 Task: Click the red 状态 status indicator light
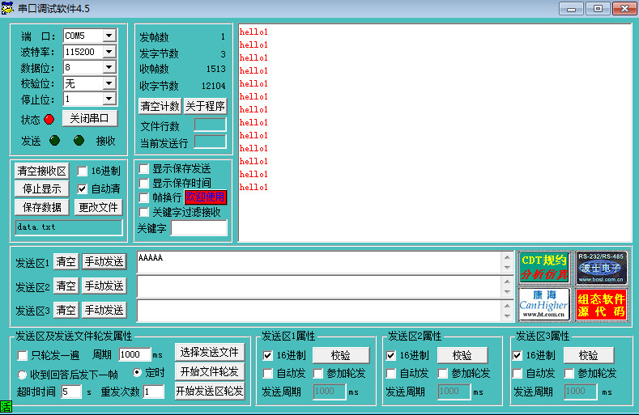click(49, 120)
